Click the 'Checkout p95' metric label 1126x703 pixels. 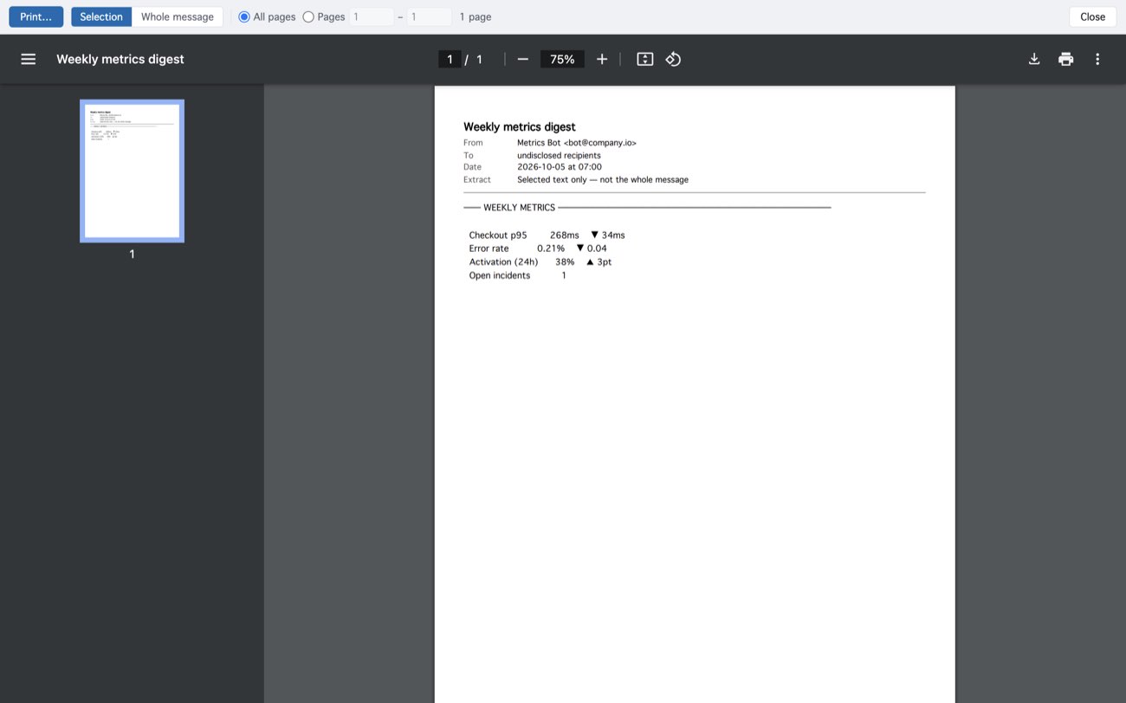click(498, 235)
